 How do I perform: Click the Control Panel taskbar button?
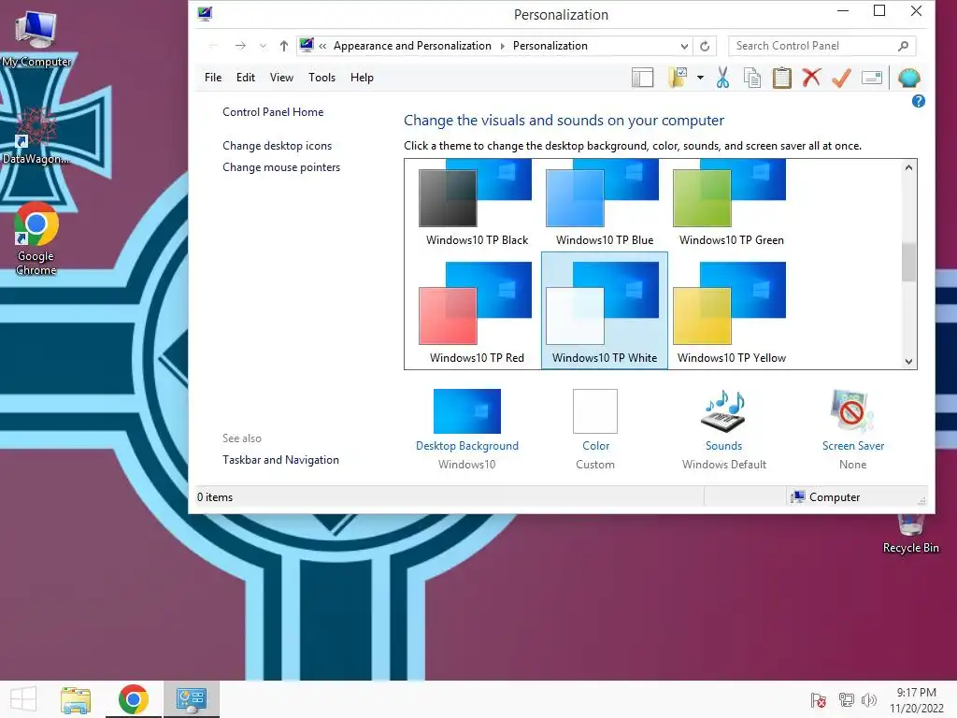point(191,699)
